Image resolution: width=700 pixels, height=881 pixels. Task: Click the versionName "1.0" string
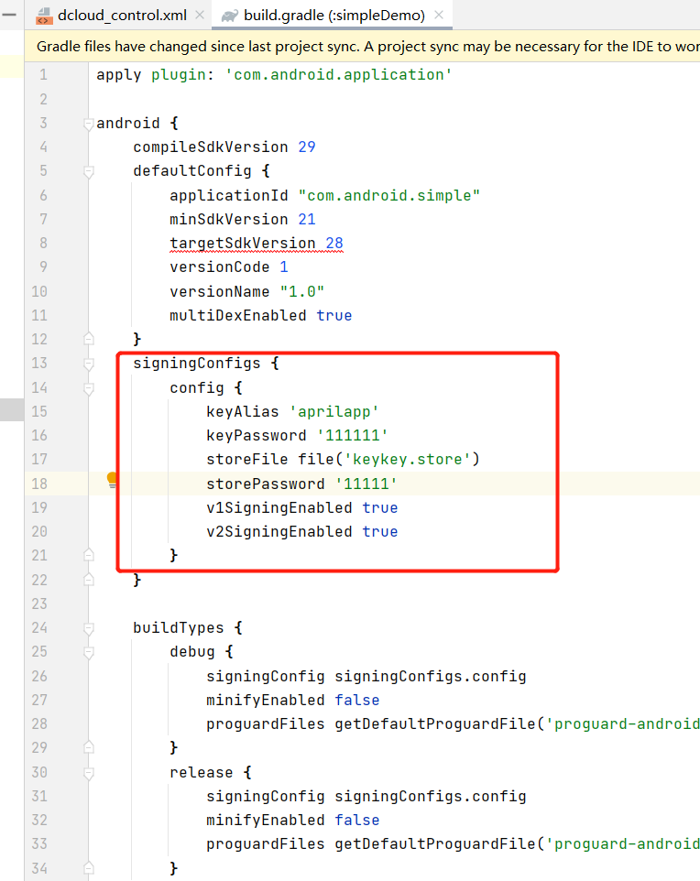(x=302, y=291)
